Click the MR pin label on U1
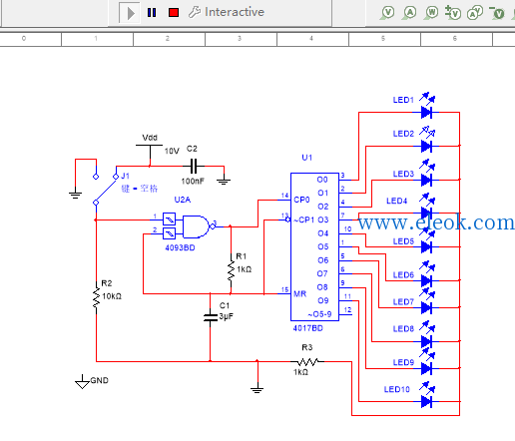Viewport: 515px width, 441px height. point(299,294)
